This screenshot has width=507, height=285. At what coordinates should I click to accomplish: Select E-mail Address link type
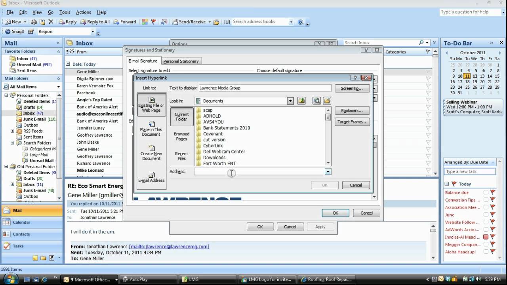[x=151, y=177]
